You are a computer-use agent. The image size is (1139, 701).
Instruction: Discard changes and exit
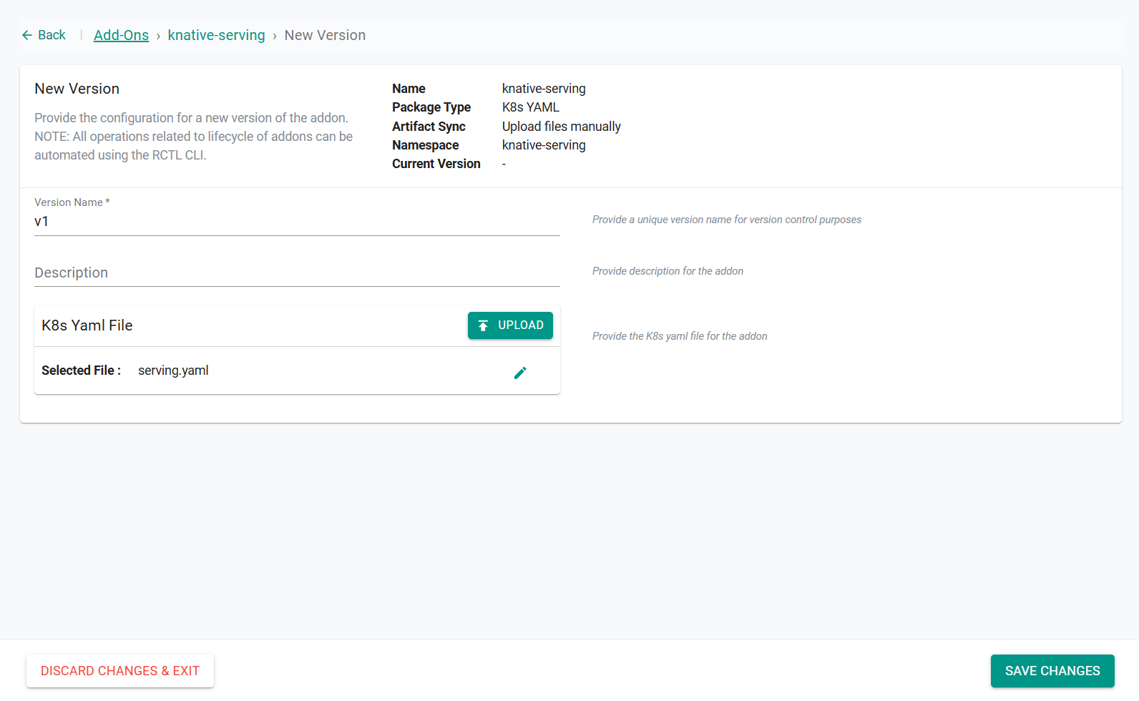click(120, 671)
